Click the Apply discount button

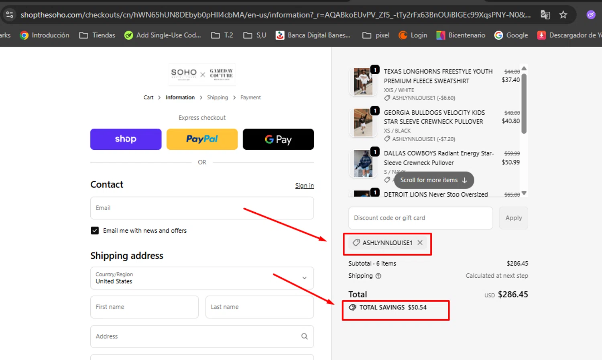(x=514, y=218)
